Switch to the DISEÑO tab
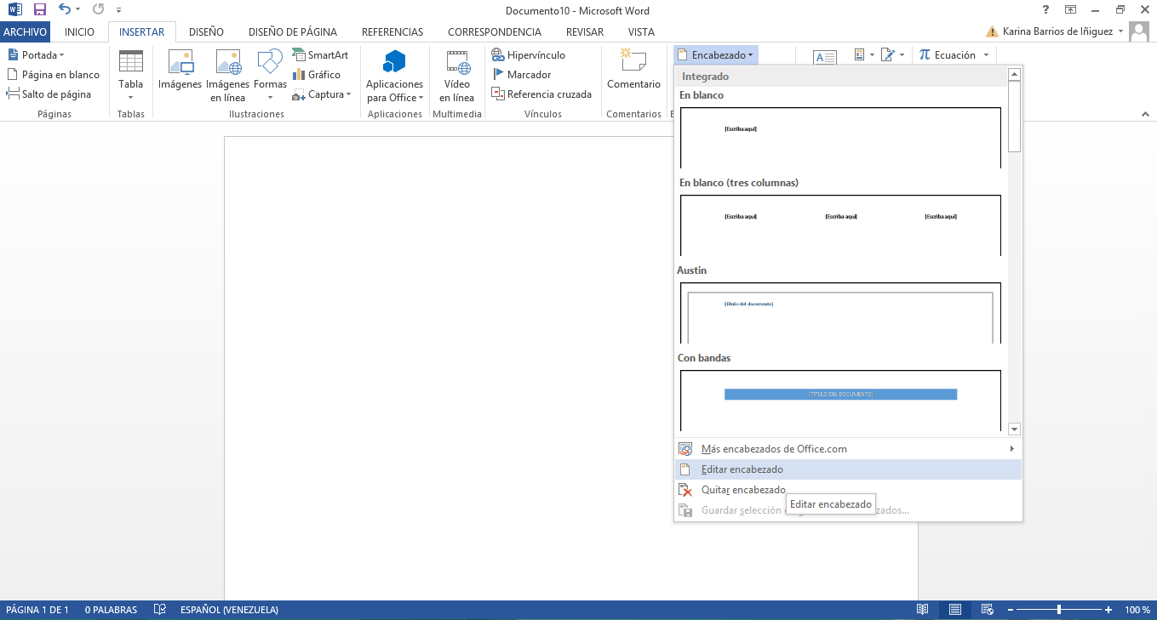The height and width of the screenshot is (620, 1157). 206,31
